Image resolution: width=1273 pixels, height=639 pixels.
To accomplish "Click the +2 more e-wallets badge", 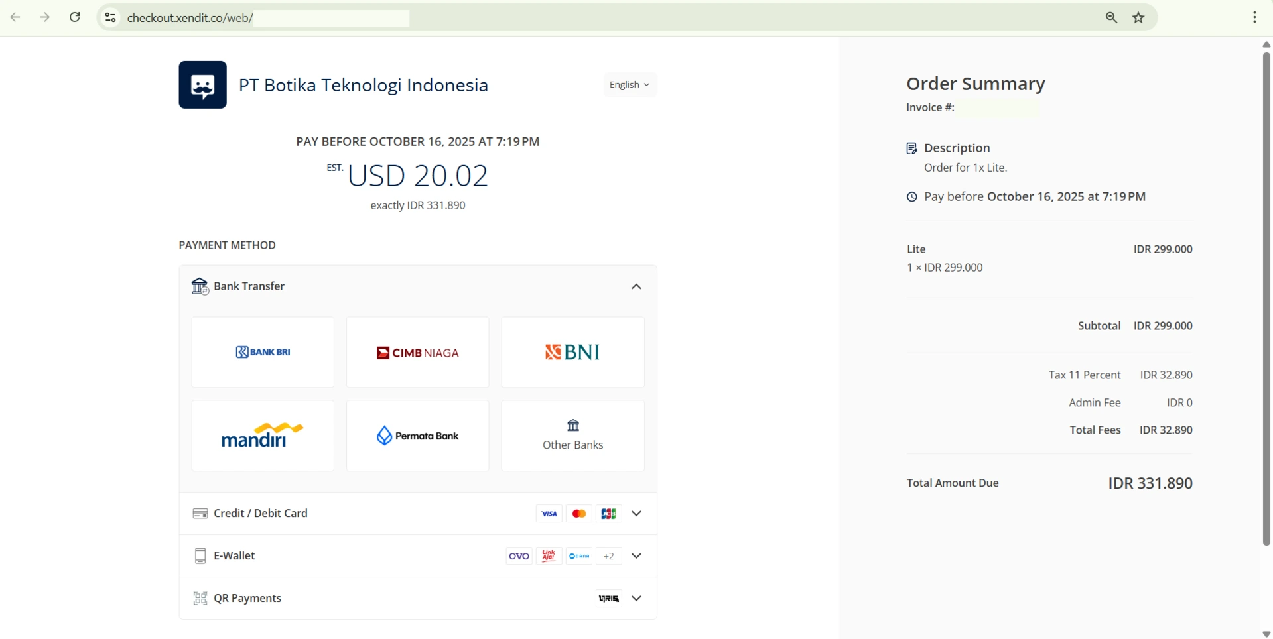I will point(608,556).
